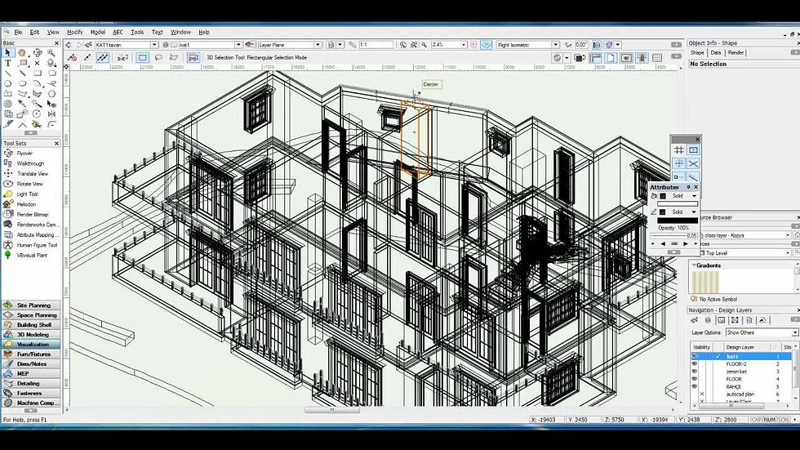Switch to the Data tab in Object Info
Image resolution: width=800 pixels, height=450 pixels.
point(716,52)
